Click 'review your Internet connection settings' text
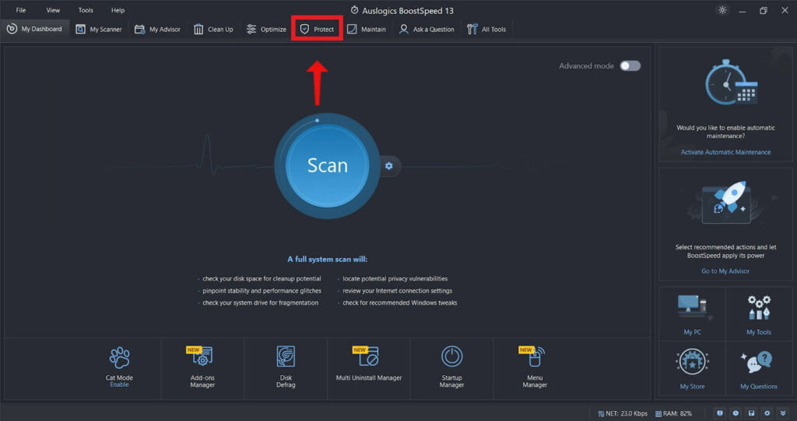 click(398, 291)
